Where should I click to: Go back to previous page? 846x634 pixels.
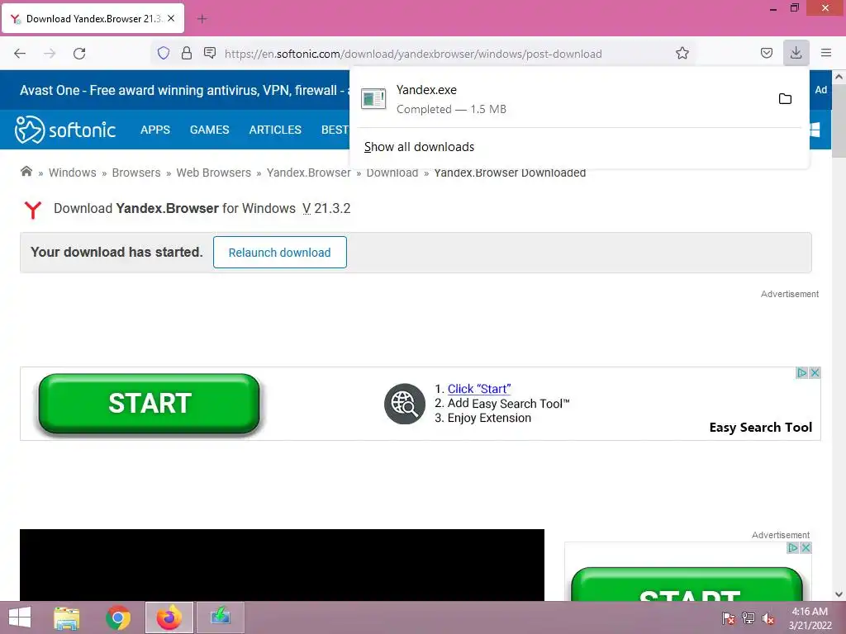pos(20,54)
